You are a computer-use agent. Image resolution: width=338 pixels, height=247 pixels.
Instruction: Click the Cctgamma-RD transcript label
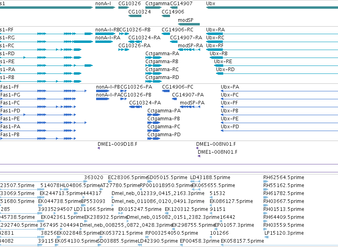tap(162, 77)
